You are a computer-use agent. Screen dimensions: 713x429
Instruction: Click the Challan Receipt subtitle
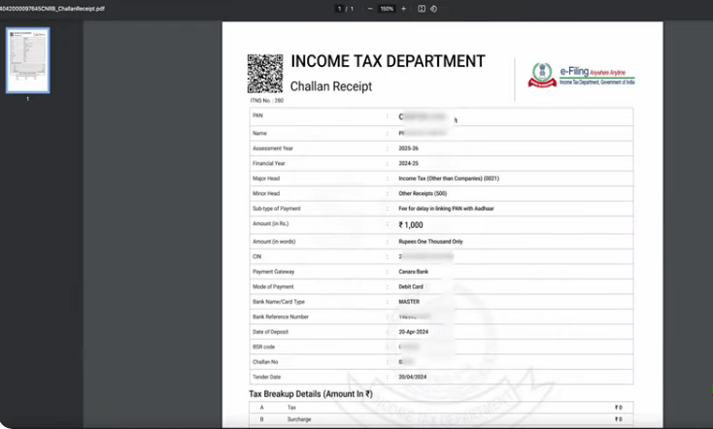pyautogui.click(x=331, y=87)
